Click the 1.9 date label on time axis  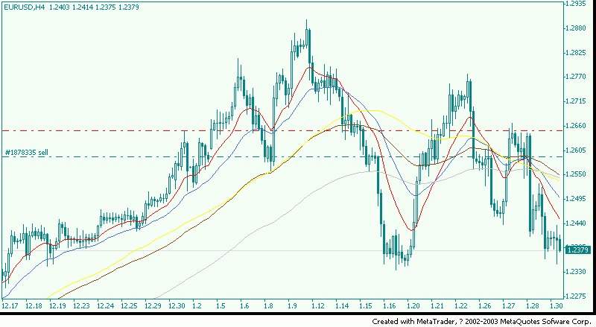(292, 305)
